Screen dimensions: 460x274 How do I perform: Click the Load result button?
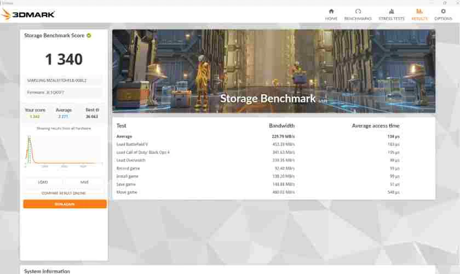tap(43, 182)
